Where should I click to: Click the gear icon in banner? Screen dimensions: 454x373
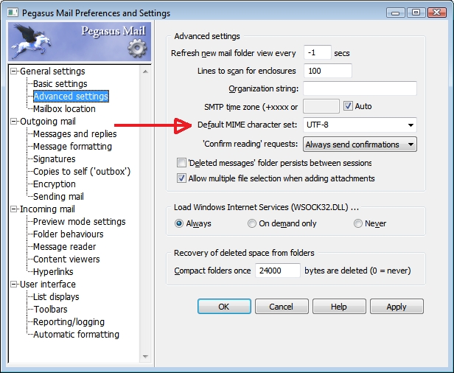(137, 49)
